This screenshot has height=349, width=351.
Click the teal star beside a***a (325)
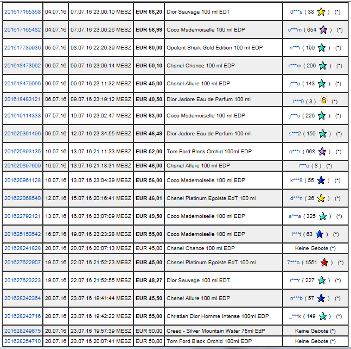(323, 216)
